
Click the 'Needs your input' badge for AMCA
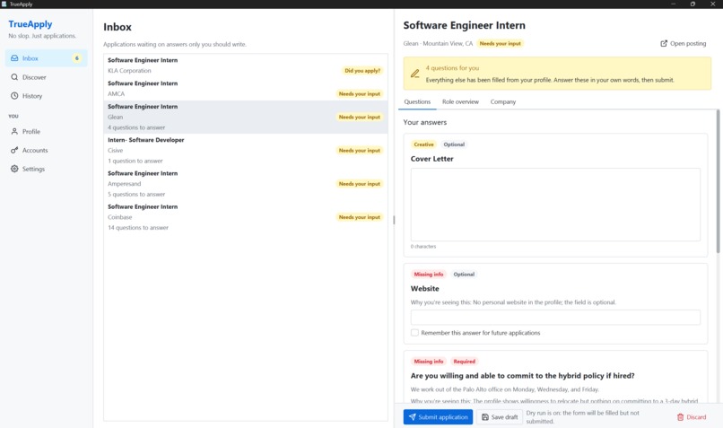coord(359,93)
